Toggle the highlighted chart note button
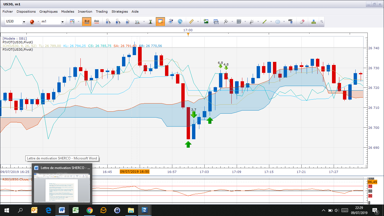Viewport: 384px width, 216px height. 160,22
